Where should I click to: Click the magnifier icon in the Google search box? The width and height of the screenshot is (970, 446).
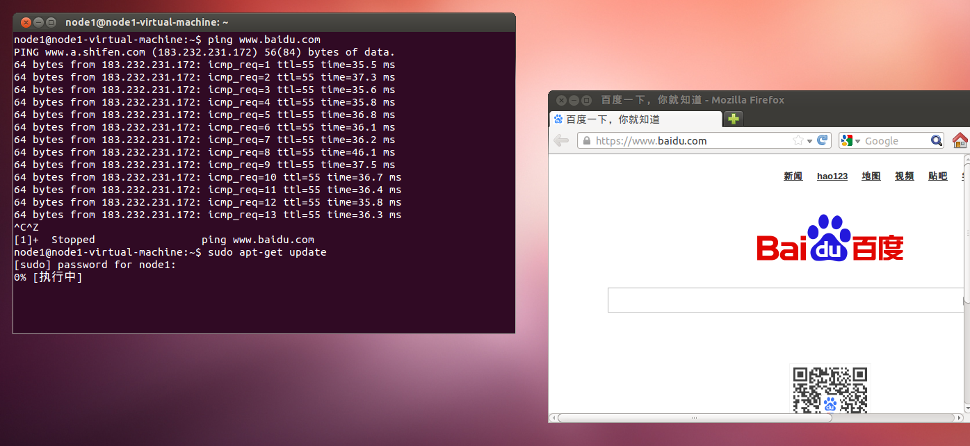[936, 140]
